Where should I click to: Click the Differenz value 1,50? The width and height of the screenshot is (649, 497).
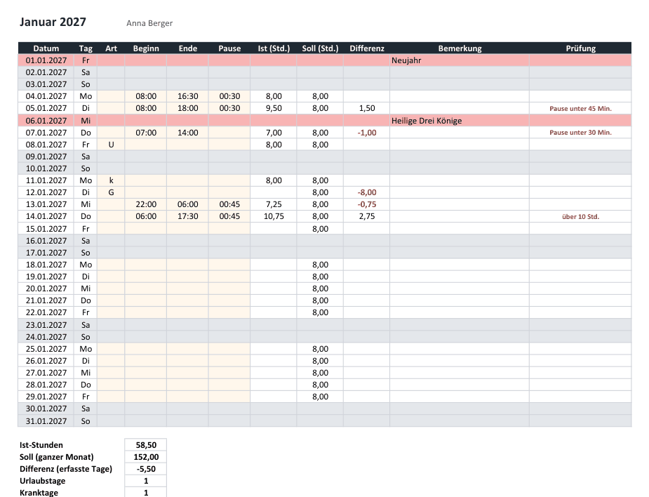367,108
